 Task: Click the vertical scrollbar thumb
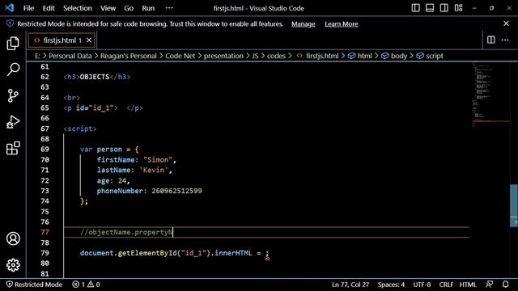click(514, 205)
